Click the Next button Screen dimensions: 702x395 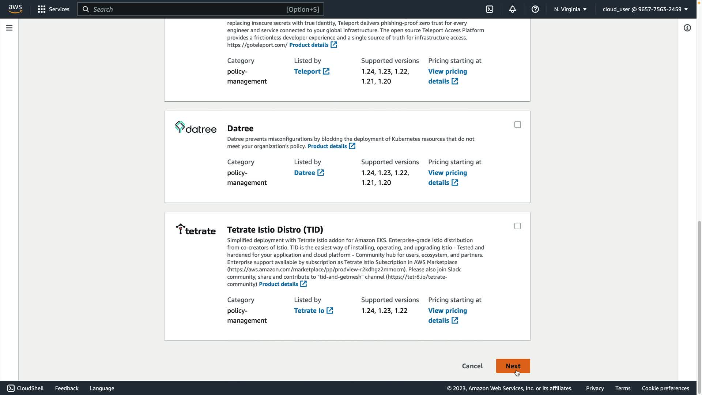tap(513, 366)
